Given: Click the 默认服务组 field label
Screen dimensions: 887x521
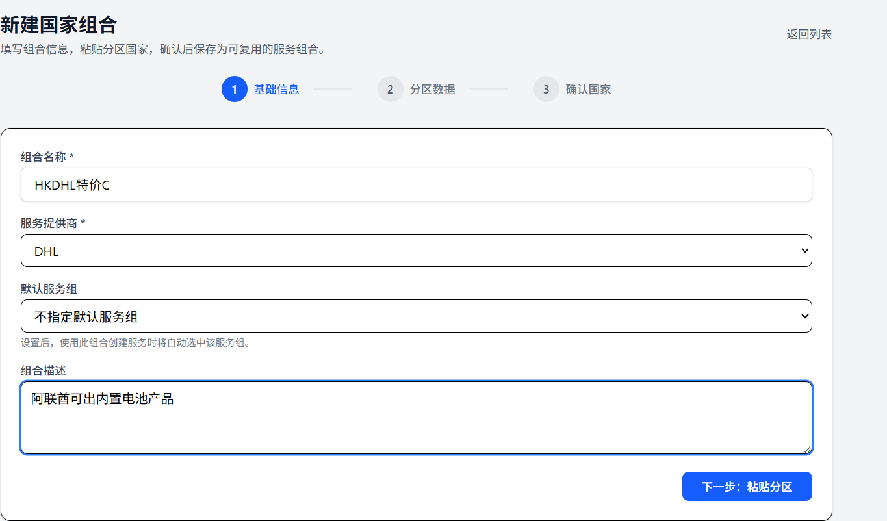Looking at the screenshot, I should tap(49, 289).
